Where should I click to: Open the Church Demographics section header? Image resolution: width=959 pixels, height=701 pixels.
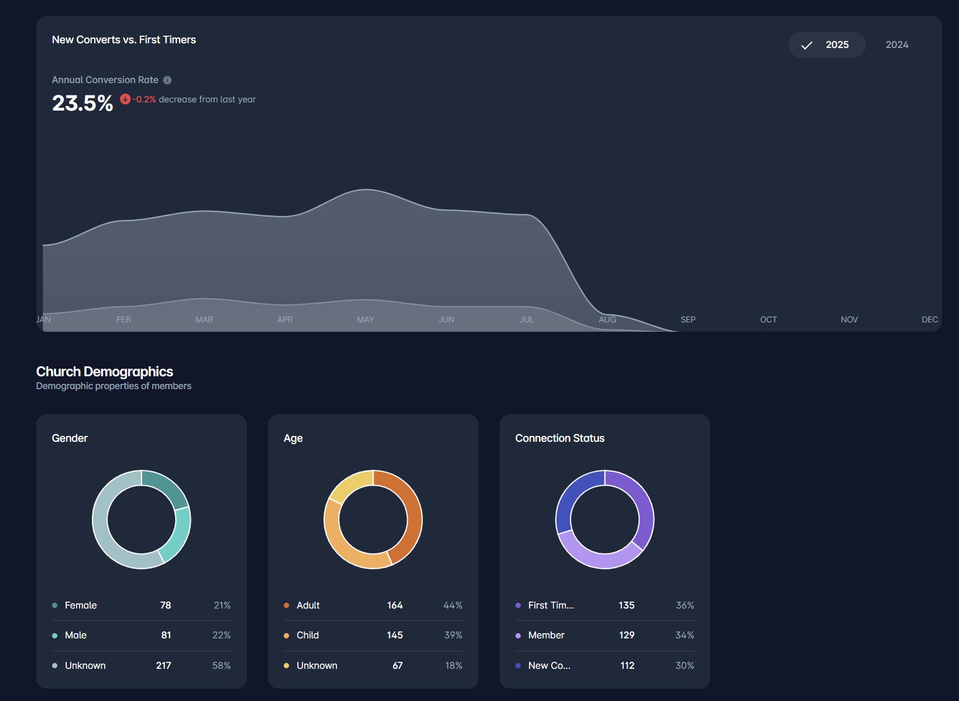tap(104, 371)
